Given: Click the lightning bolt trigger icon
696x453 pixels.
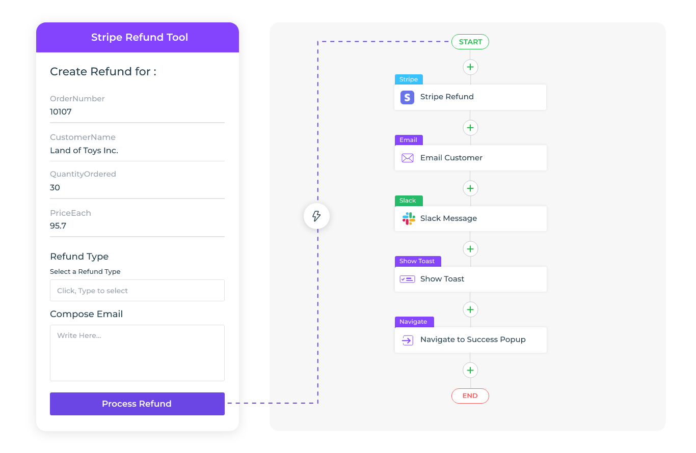Looking at the screenshot, I should point(316,216).
